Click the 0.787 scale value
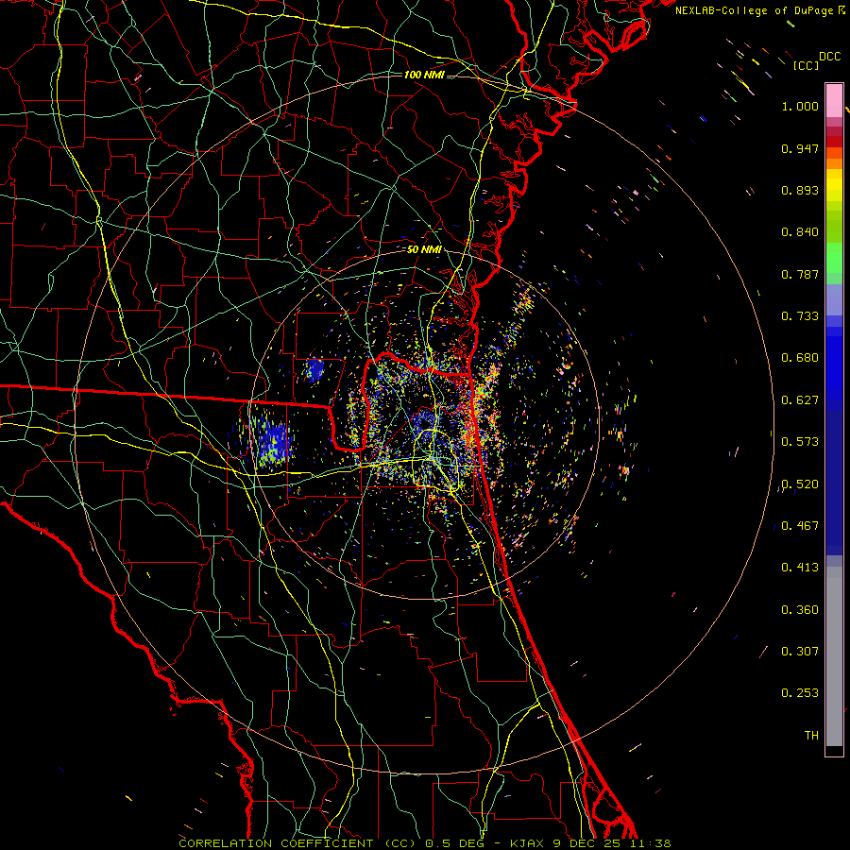The image size is (850, 850). click(x=800, y=274)
